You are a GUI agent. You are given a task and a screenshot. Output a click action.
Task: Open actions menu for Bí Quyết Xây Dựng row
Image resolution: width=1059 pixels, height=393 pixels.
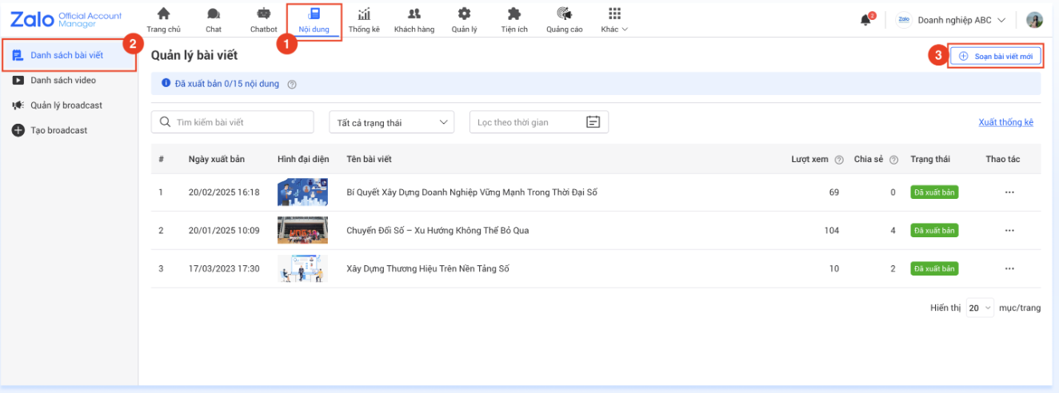[1009, 193]
